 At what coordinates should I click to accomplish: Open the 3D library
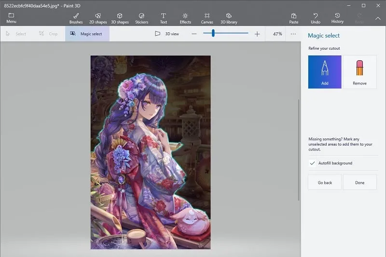(x=229, y=18)
